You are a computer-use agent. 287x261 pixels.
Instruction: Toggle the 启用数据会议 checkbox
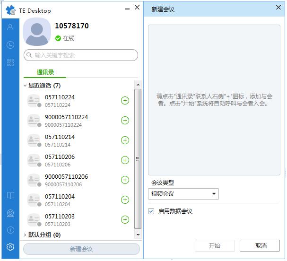[x=151, y=211]
